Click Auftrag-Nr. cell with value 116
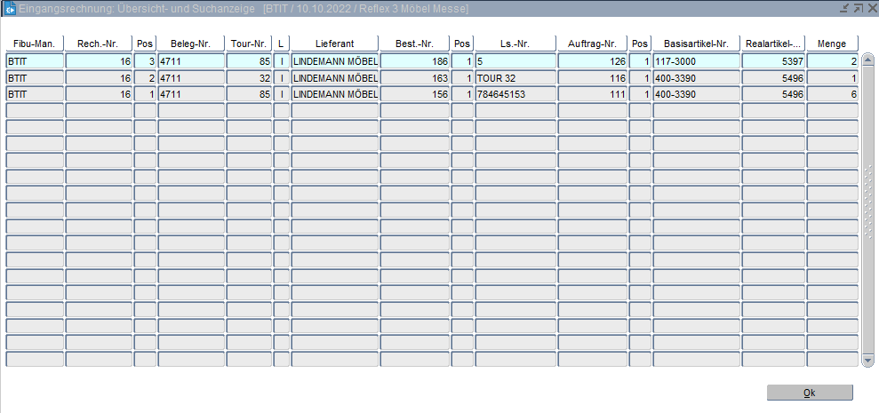This screenshot has height=413, width=879. pyautogui.click(x=593, y=78)
